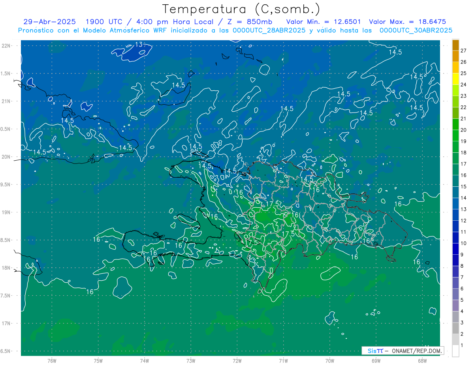474x366 pixels.
Task: Click the date "29-Abr-2025" in header
Action: (49, 22)
